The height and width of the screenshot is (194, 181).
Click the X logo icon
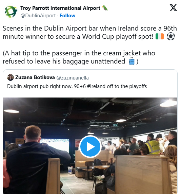pos(173,8)
